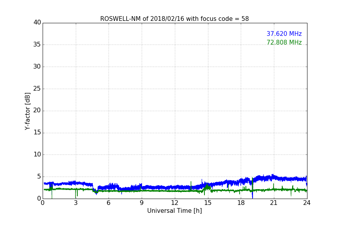Select the blue '37.620 MHz' legend label
This screenshot has height=227, width=341.
click(x=284, y=34)
